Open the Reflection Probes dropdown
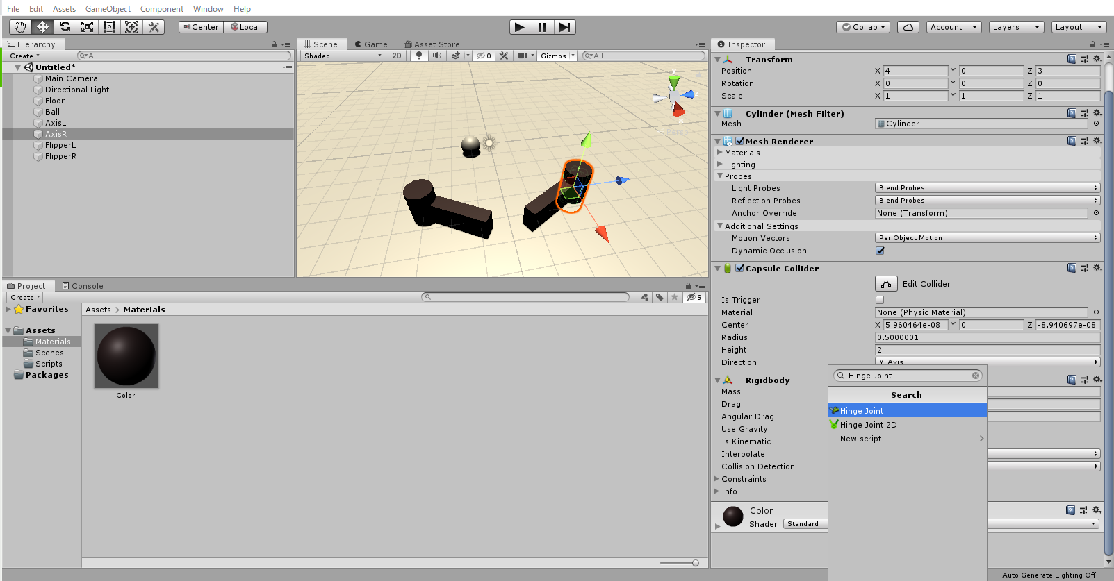 (988, 201)
